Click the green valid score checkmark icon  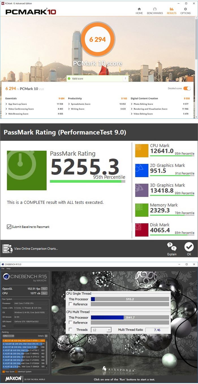click(x=69, y=79)
